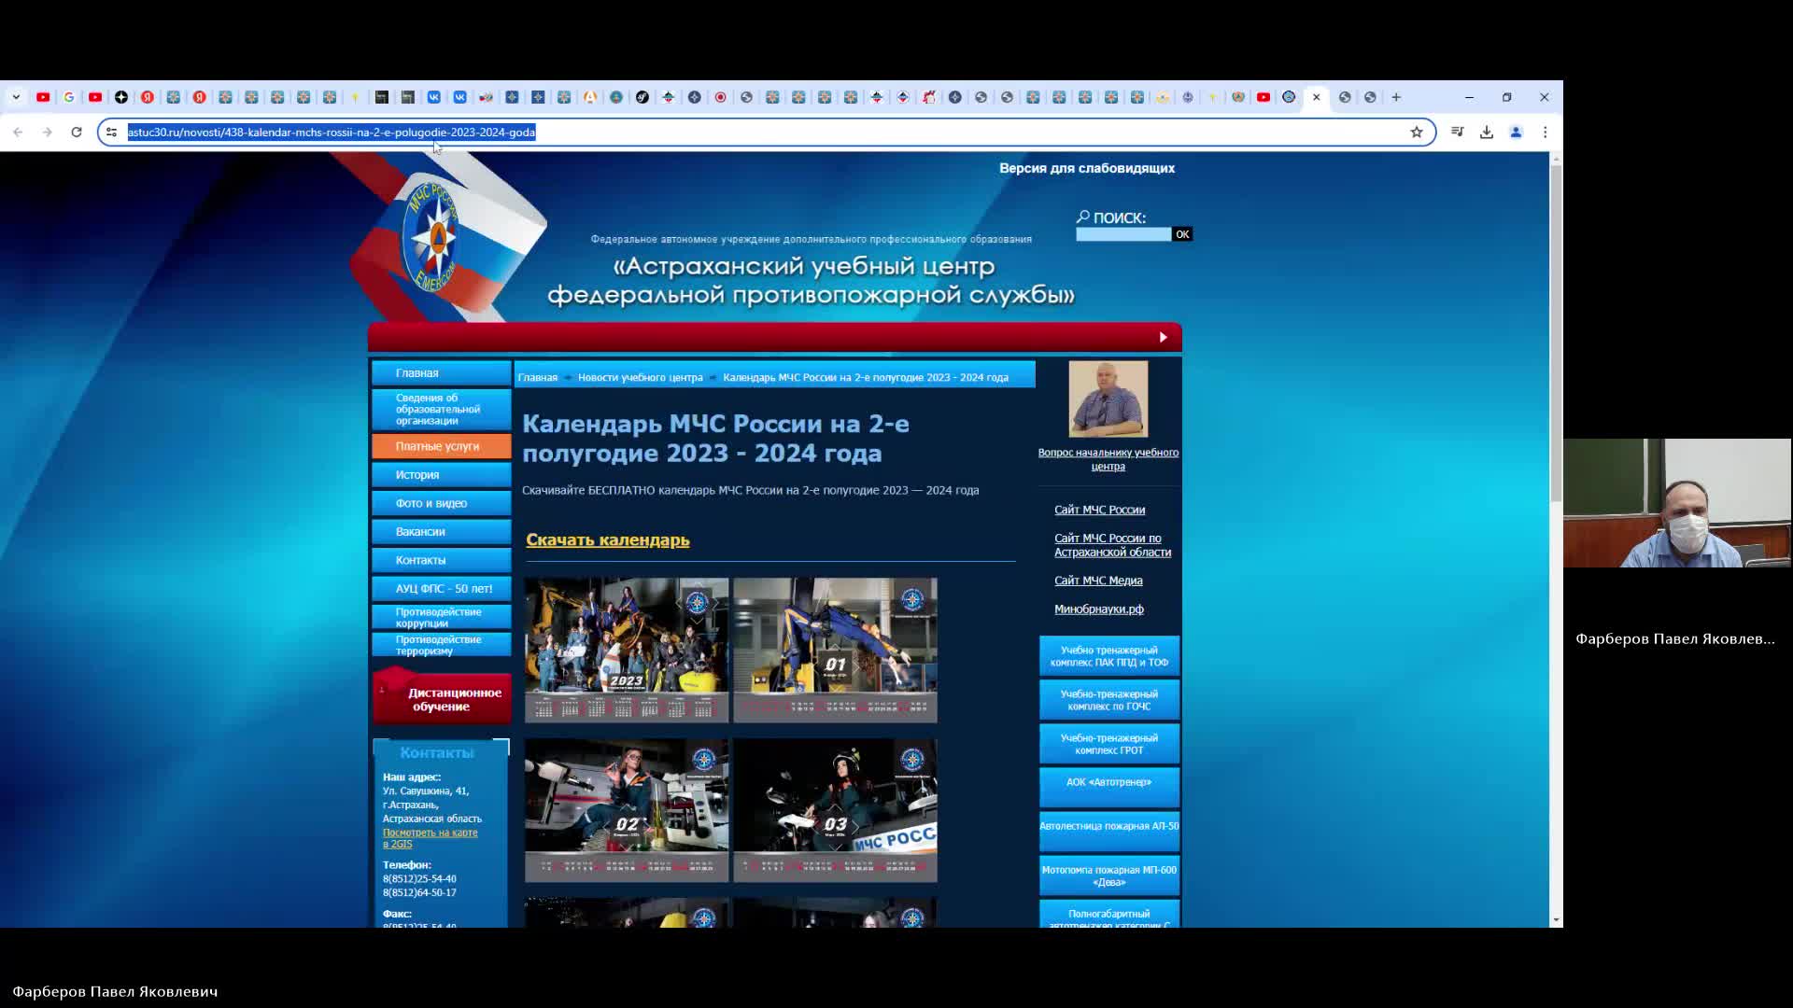The width and height of the screenshot is (1793, 1008).
Task: Open the Сайт МЧС Медиа link
Action: [x=1098, y=581]
